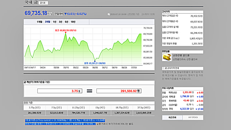
Task: Click the 1,046,027.7원 table value
Action: 100,113
